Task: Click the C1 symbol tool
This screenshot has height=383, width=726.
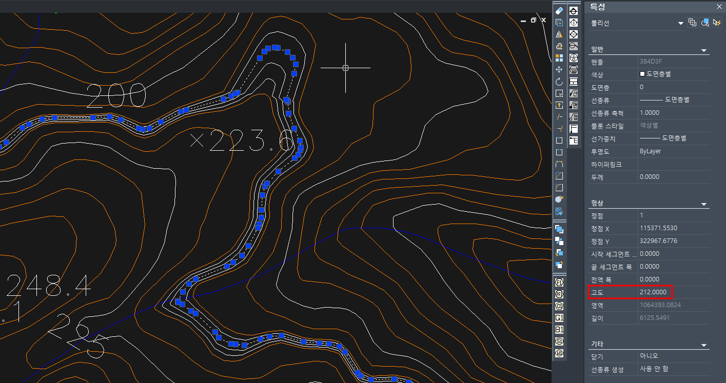Action: coord(559,306)
